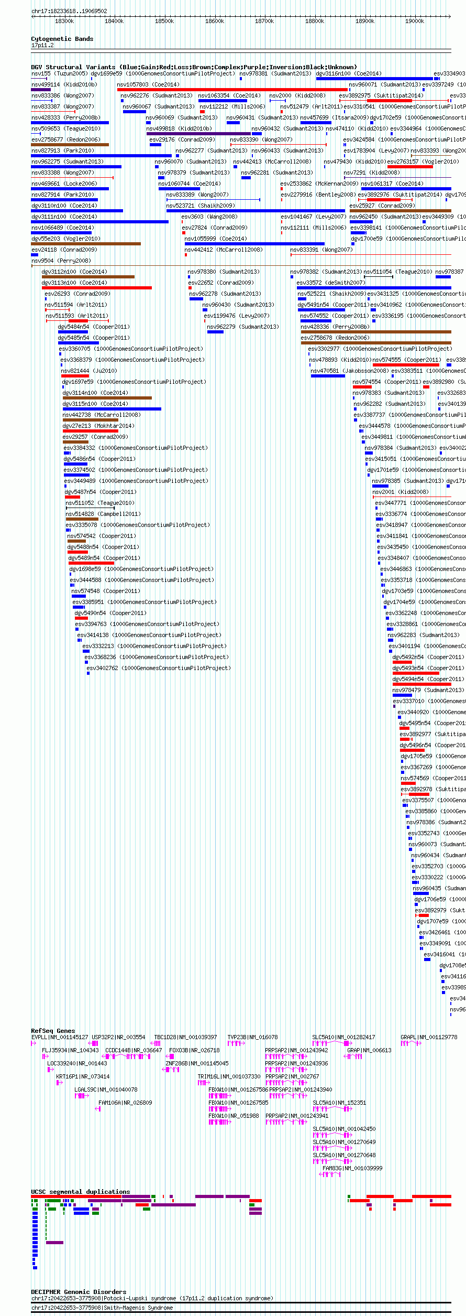Select variant nsv2001 (Kidd2008)
The width and height of the screenshot is (466, 1316).
pos(401,492)
